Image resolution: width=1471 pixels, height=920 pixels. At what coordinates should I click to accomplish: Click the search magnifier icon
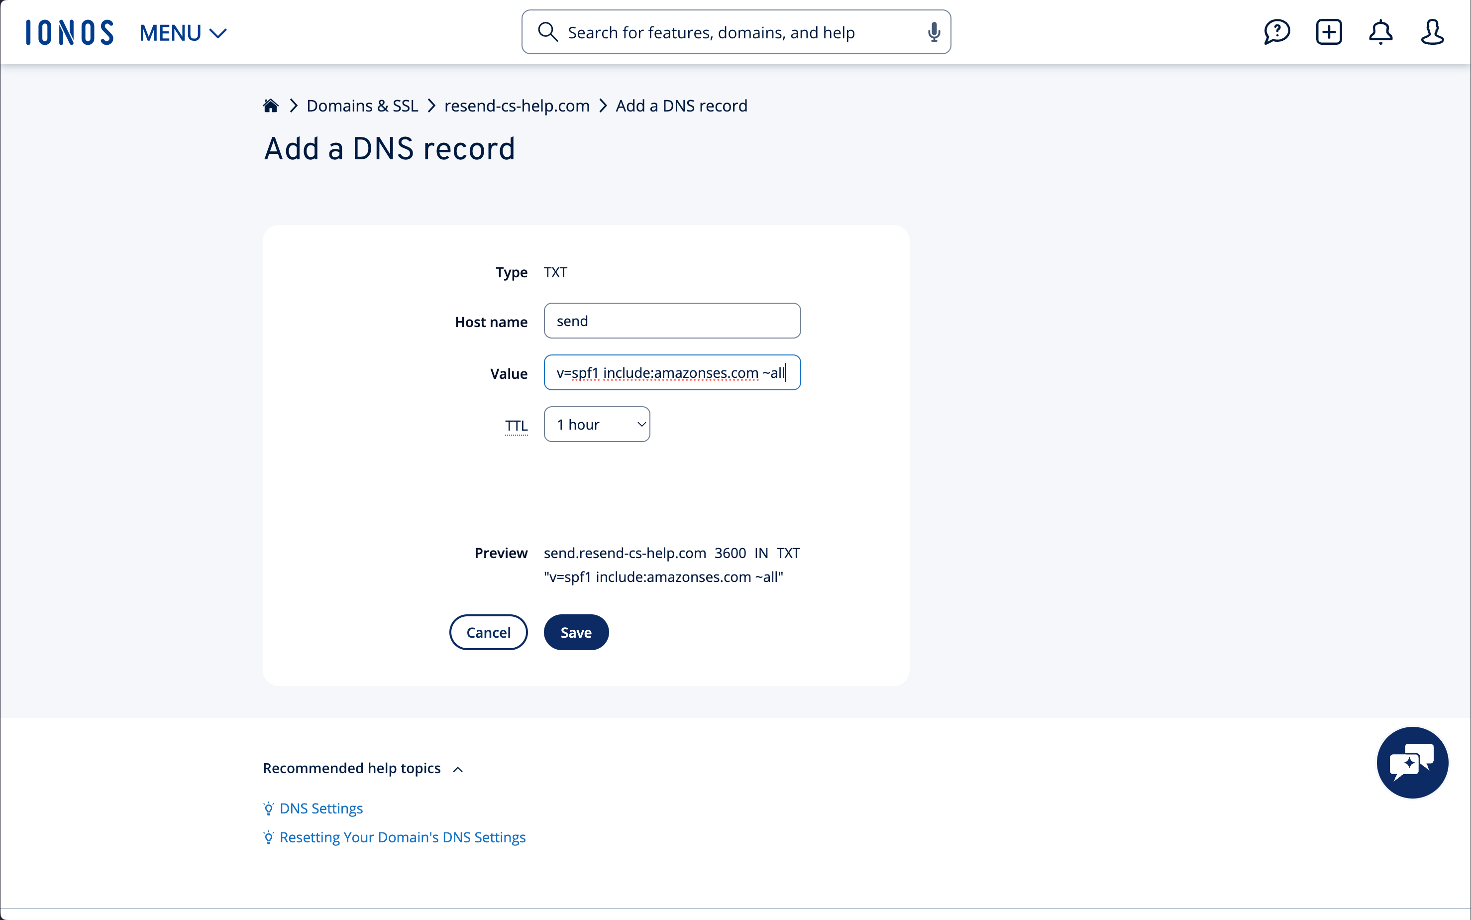coord(547,32)
